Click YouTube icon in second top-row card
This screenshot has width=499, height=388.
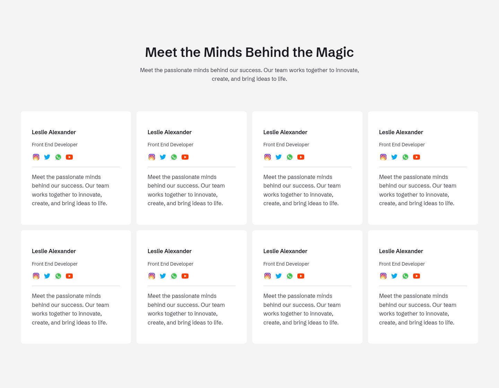pyautogui.click(x=185, y=157)
